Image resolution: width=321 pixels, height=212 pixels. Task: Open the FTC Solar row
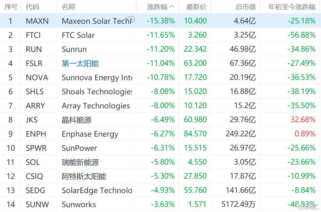pyautogui.click(x=161, y=35)
